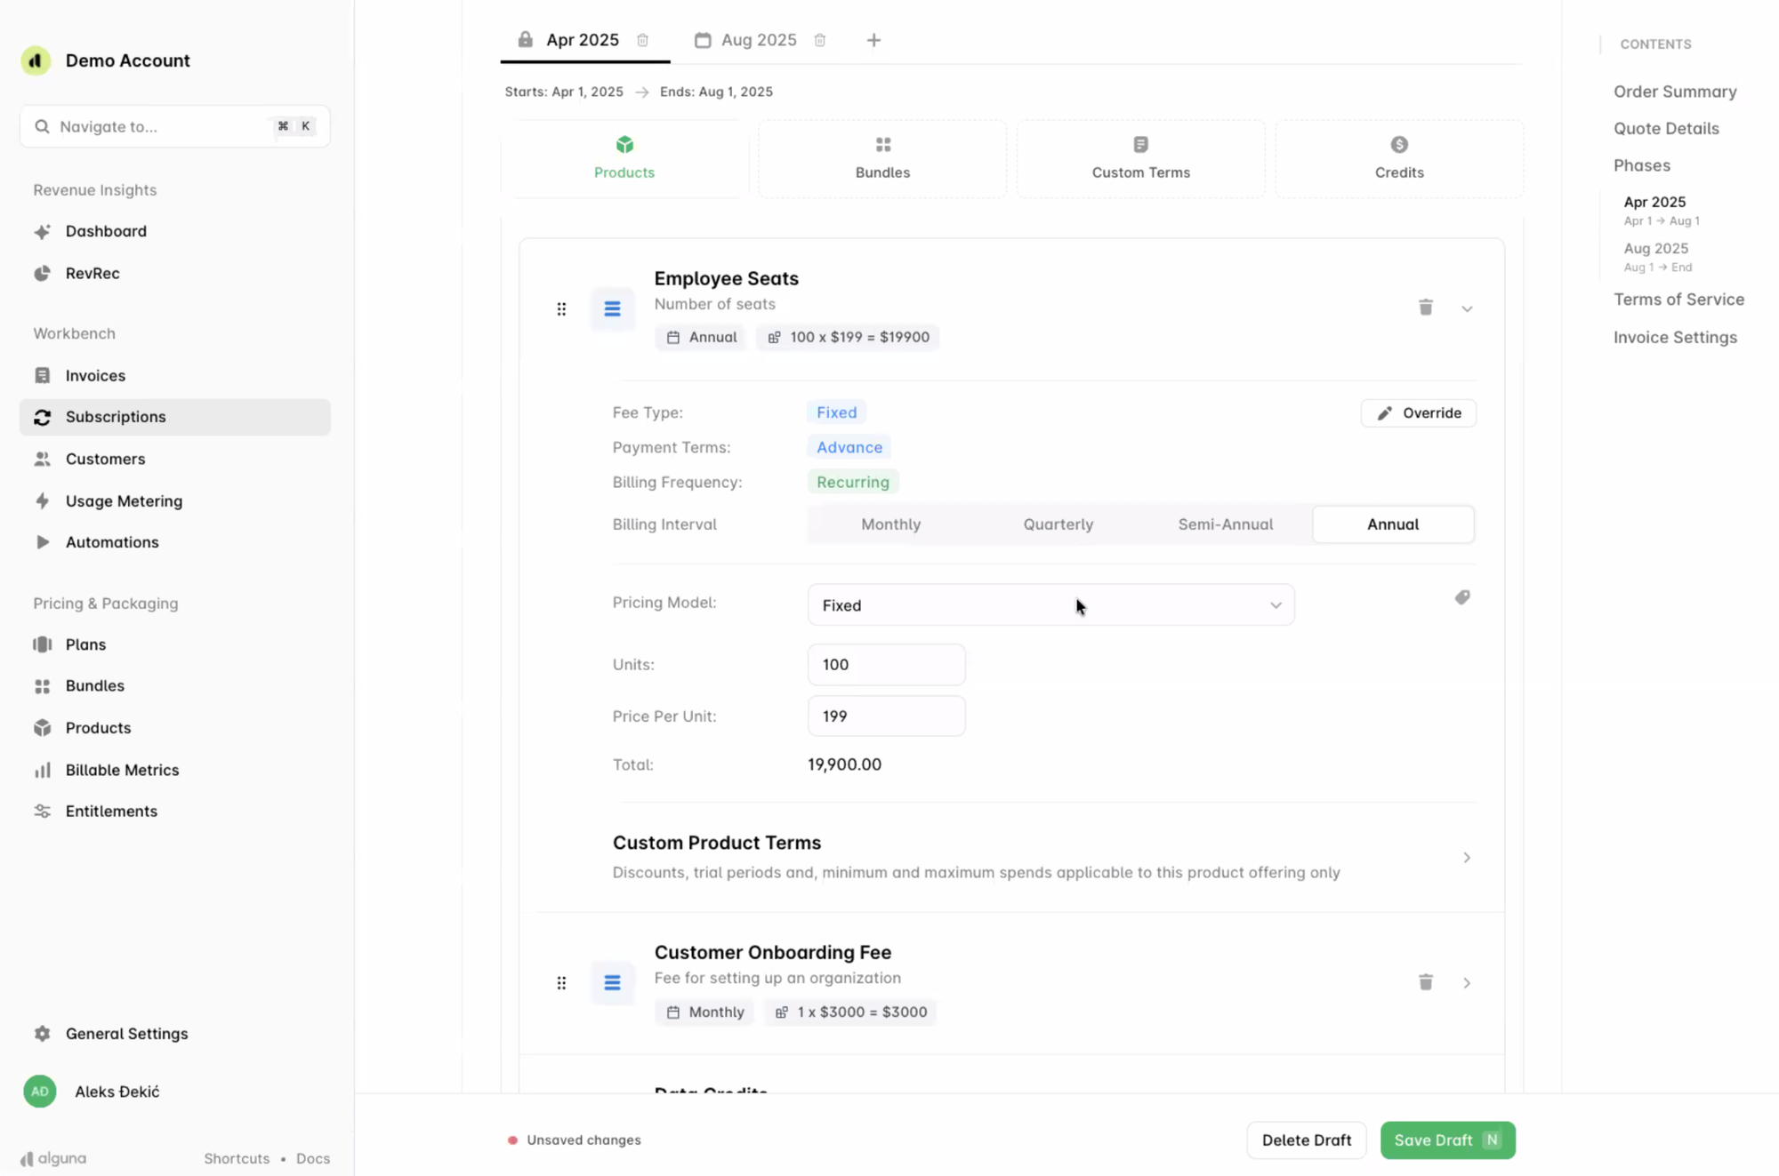Select the Annual billing interval

tap(1392, 524)
